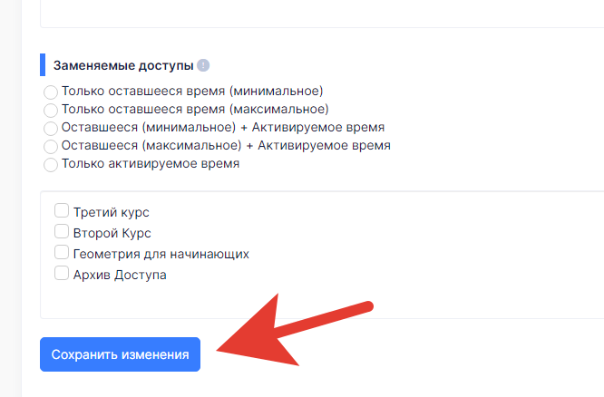
Task: Click the help icon beside Заменяемые доступы
Action: point(203,65)
